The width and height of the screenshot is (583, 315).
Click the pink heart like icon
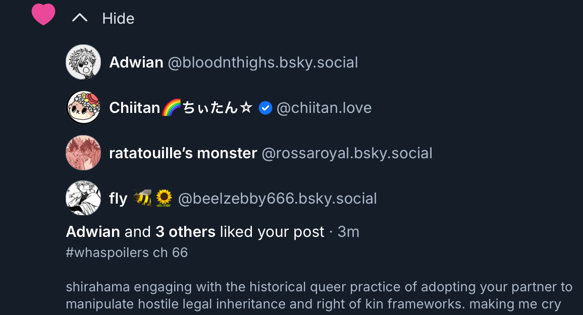tap(43, 15)
